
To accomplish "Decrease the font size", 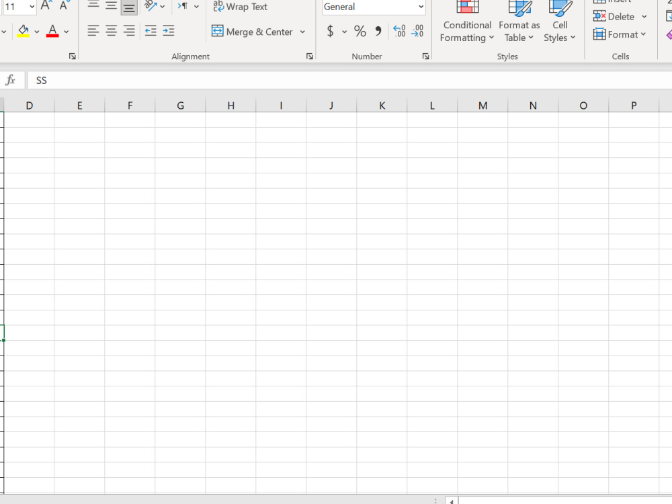I will click(65, 5).
